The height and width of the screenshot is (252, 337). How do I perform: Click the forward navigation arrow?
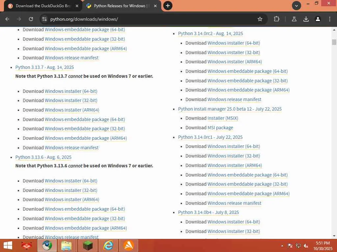click(19, 19)
